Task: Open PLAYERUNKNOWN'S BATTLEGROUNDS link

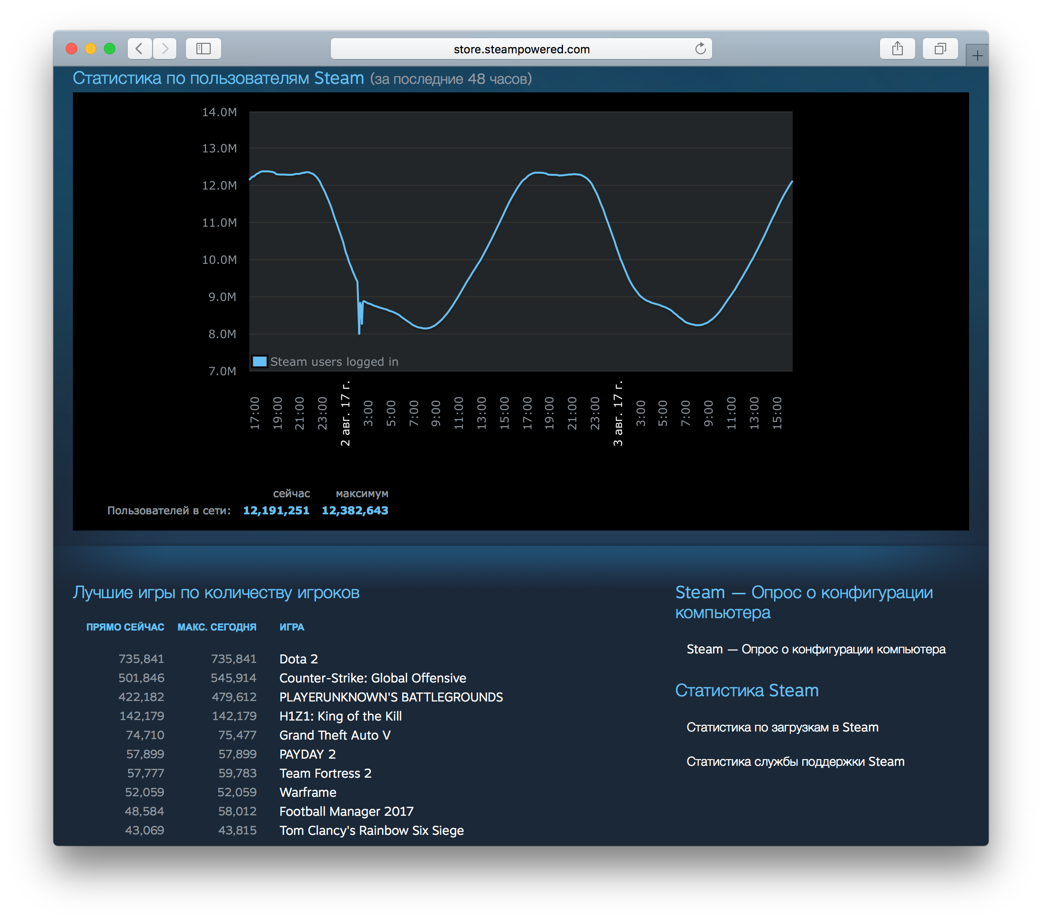Action: click(x=391, y=697)
